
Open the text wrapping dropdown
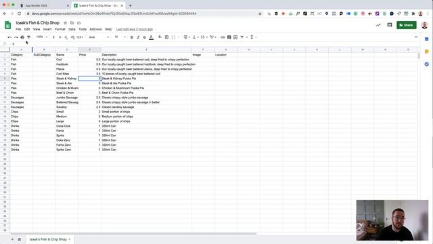coord(204,37)
